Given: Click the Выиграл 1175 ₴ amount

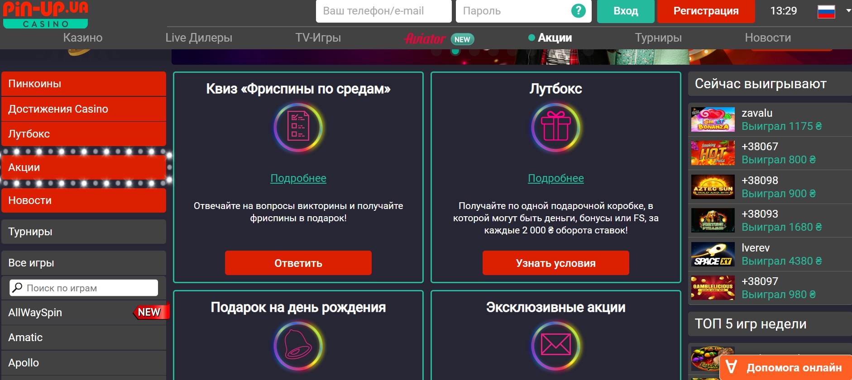Looking at the screenshot, I should click(782, 126).
